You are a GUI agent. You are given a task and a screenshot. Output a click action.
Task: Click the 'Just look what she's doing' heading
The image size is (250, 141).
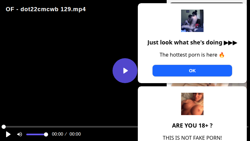click(185, 43)
